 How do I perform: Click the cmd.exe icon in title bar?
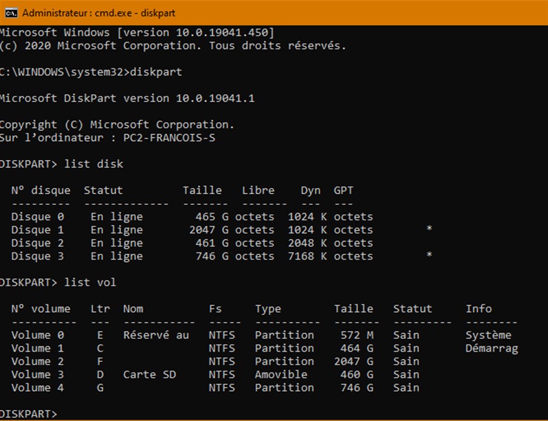tap(11, 13)
